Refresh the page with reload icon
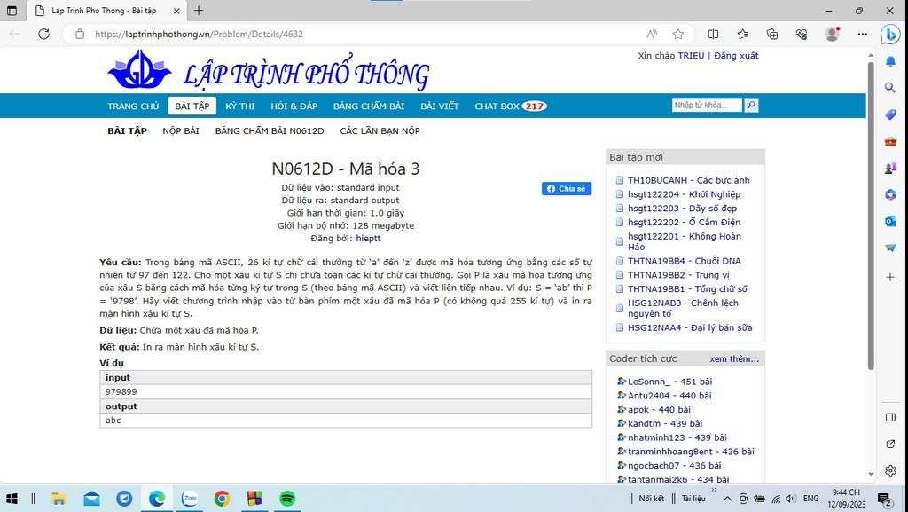This screenshot has width=908, height=512. pyautogui.click(x=43, y=34)
